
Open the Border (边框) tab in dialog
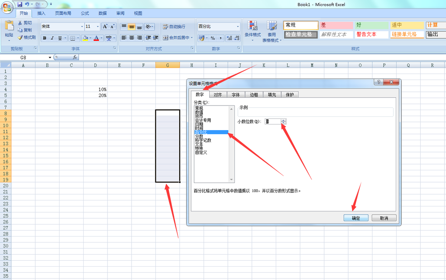coord(254,95)
